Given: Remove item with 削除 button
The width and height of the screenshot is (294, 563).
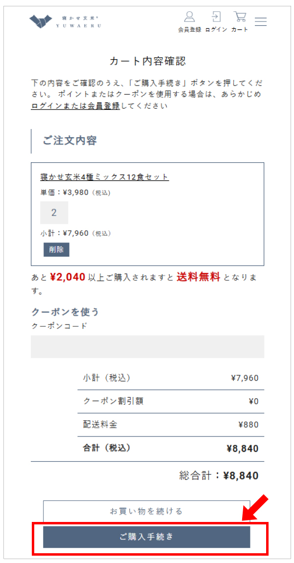Looking at the screenshot, I should pyautogui.click(x=56, y=250).
